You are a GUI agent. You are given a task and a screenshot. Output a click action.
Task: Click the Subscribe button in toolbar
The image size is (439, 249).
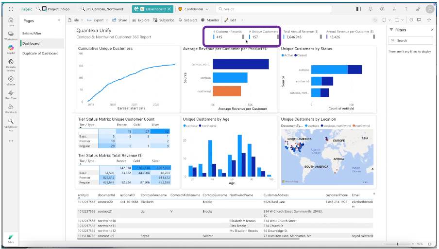coord(164,20)
